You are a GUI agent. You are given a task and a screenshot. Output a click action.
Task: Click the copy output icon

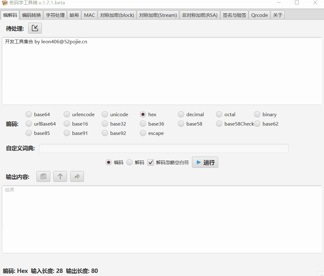[43, 176]
